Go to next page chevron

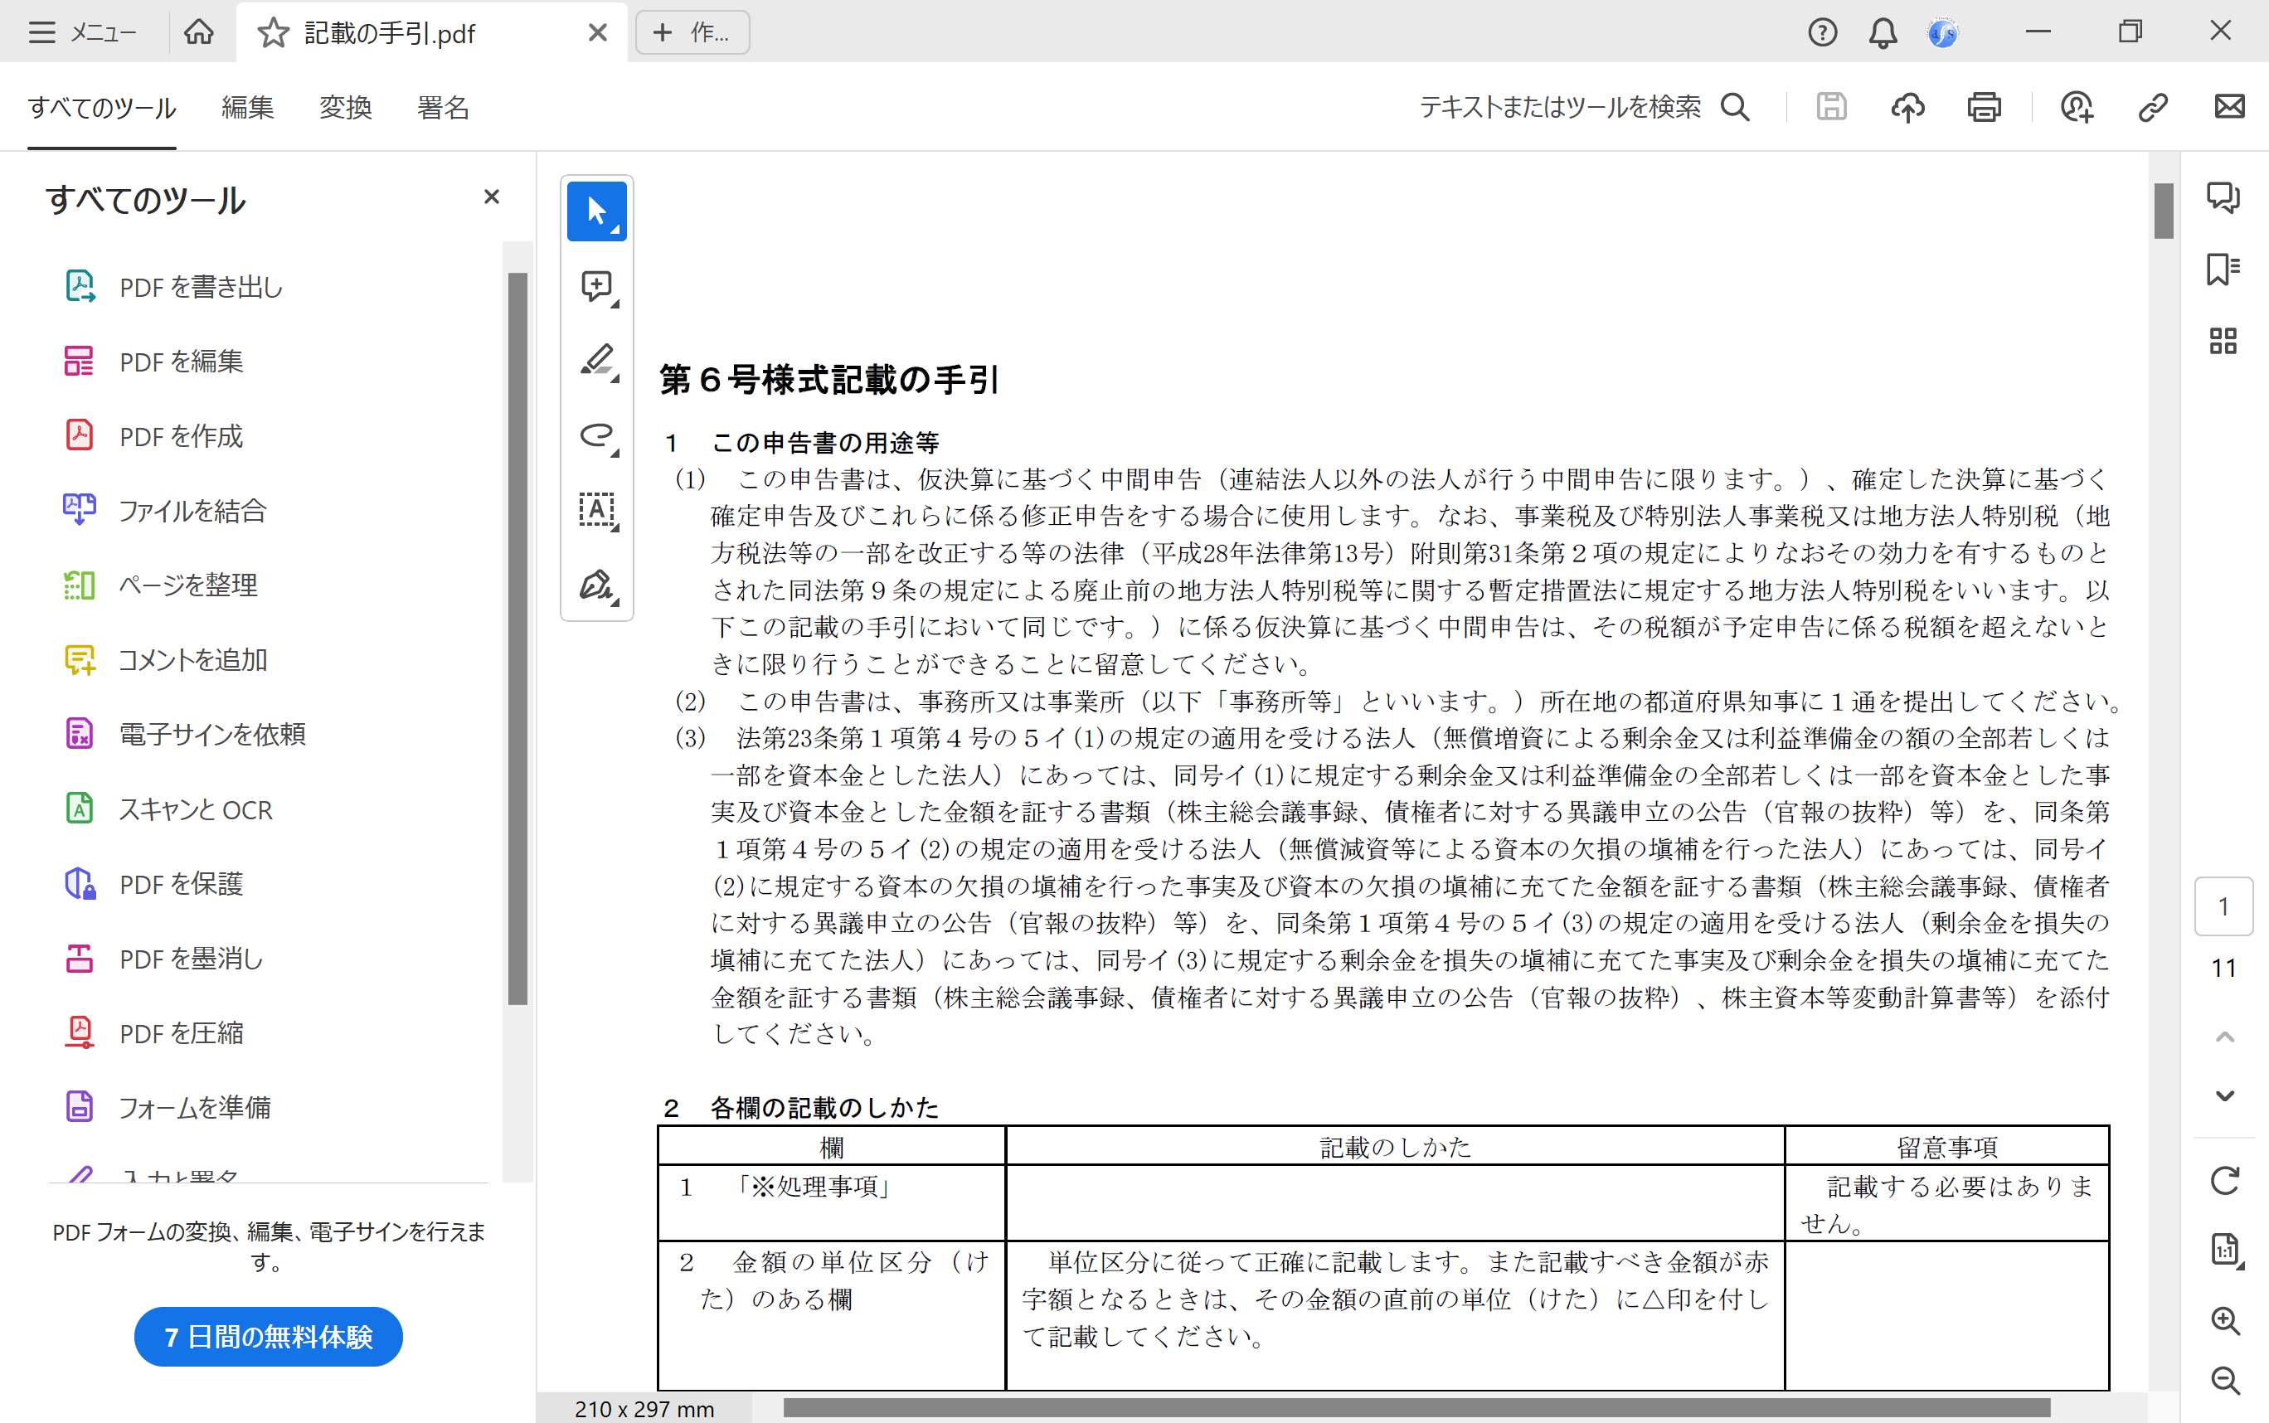[x=2224, y=1095]
